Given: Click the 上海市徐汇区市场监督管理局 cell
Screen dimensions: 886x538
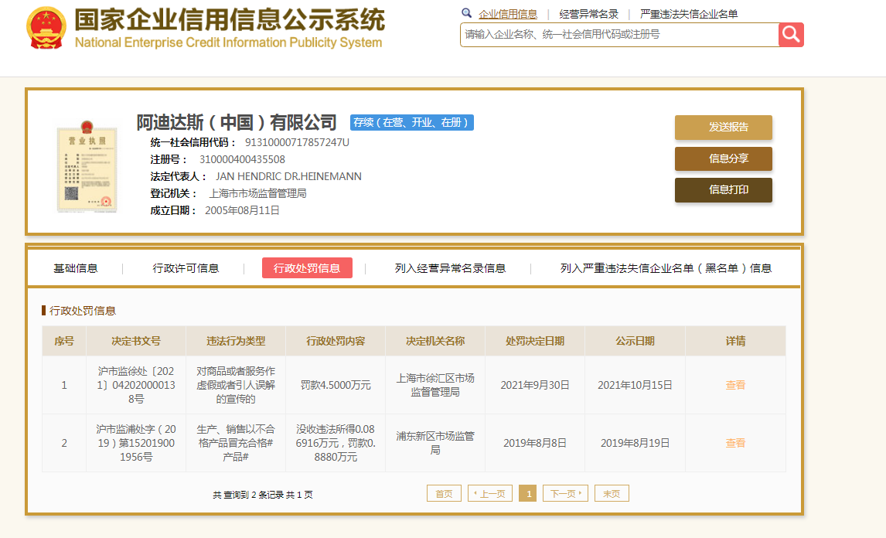Looking at the screenshot, I should (435, 385).
